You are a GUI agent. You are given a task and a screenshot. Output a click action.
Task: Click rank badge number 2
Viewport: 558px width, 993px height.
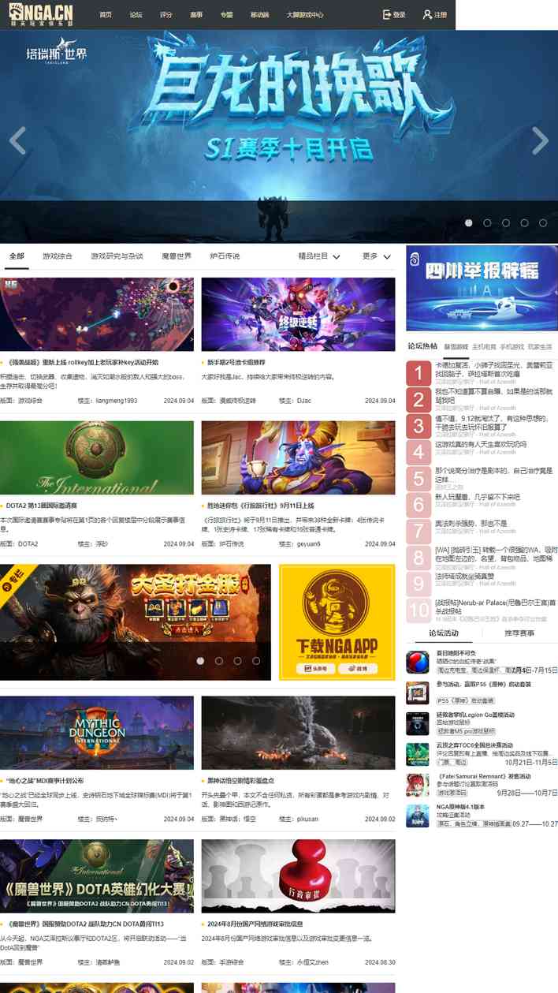[418, 399]
